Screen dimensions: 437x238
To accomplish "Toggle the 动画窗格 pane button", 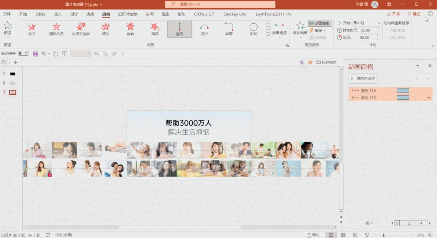I will 320,23.
